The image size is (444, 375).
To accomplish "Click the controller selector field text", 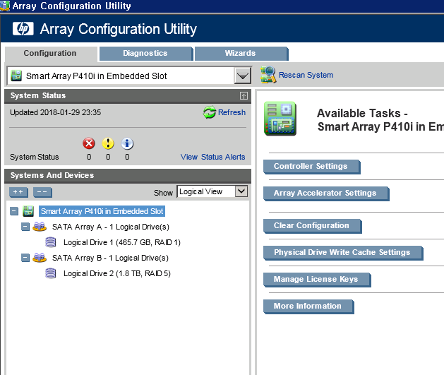I will pyautogui.click(x=96, y=76).
